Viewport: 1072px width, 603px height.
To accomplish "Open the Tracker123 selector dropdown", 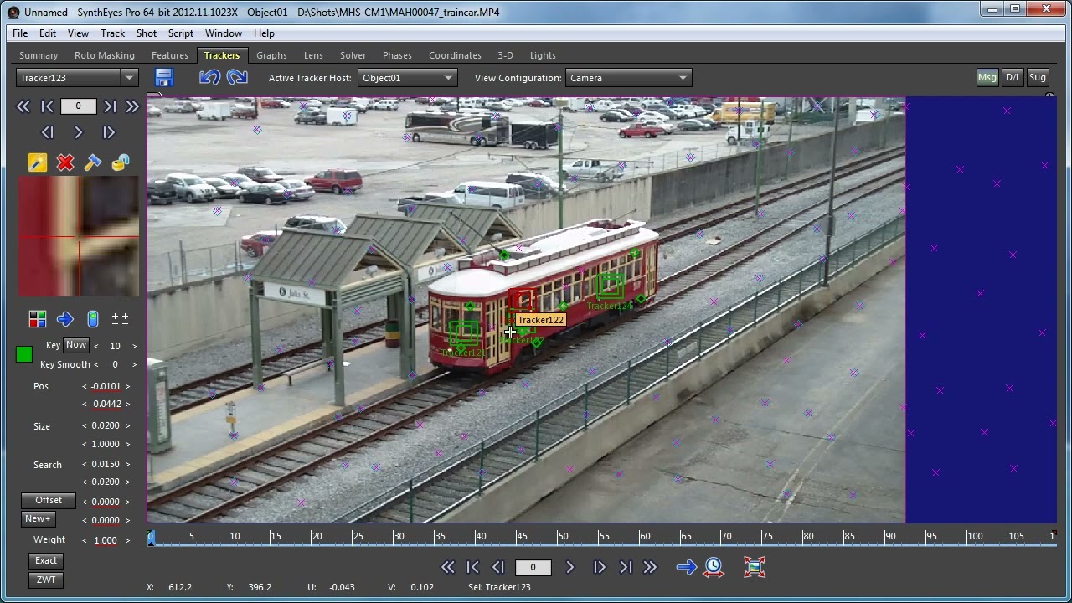I will pyautogui.click(x=77, y=78).
